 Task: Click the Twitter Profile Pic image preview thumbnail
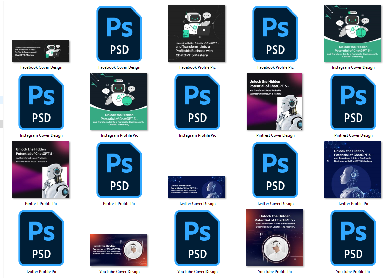tap(353, 170)
